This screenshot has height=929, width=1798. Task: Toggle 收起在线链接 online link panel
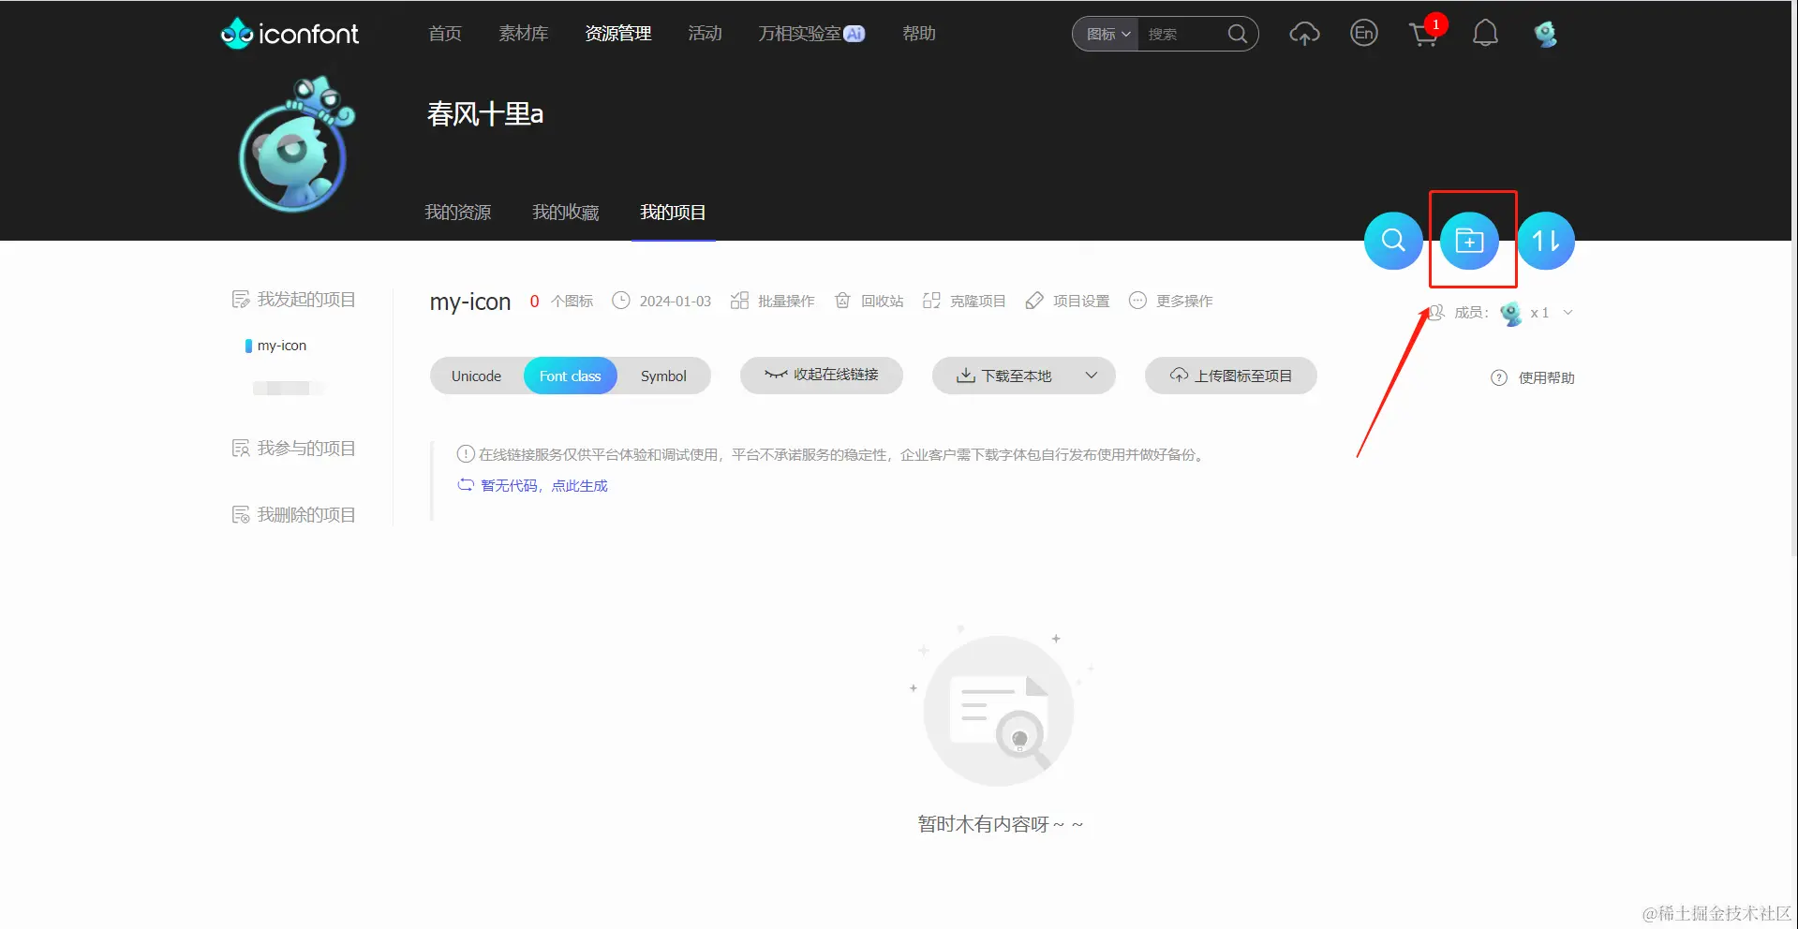[x=821, y=376]
